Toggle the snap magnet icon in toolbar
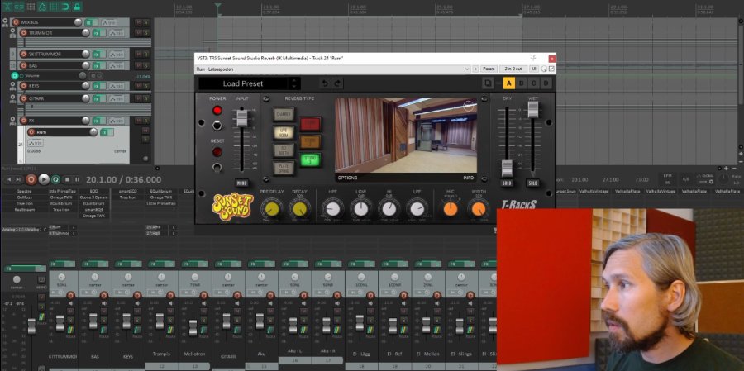 [65, 7]
